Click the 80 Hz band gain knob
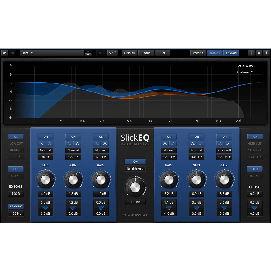 (45, 180)
